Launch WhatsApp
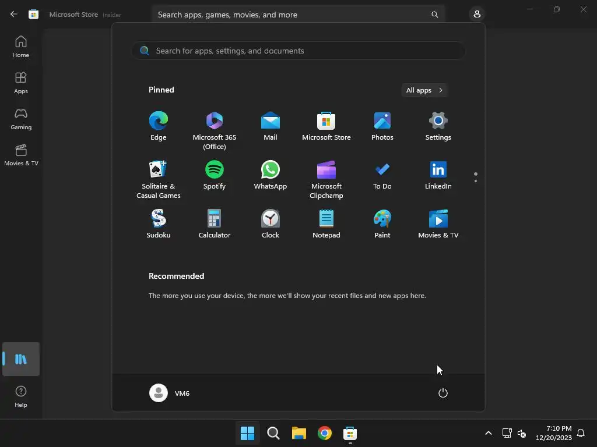The image size is (597, 447). point(271,175)
